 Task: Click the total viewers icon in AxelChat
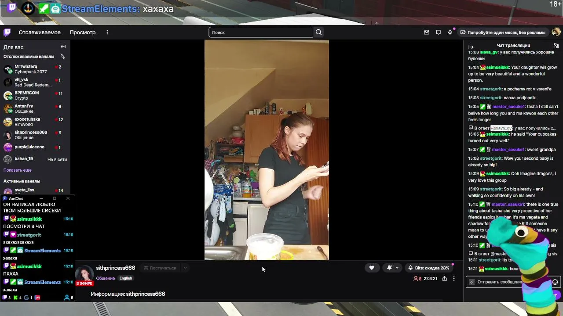coord(67,298)
